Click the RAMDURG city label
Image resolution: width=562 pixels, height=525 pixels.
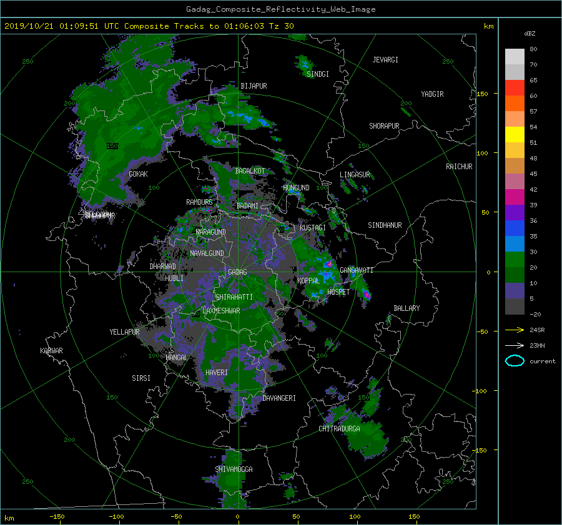(199, 202)
